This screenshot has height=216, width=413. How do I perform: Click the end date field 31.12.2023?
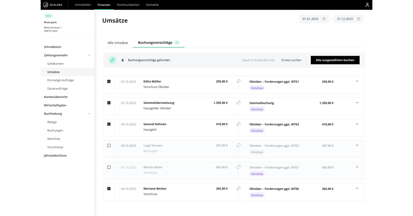(x=349, y=19)
